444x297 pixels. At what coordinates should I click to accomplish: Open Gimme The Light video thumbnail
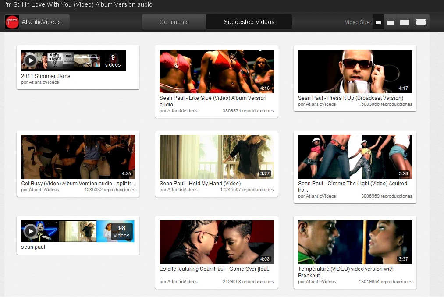[x=355, y=157]
